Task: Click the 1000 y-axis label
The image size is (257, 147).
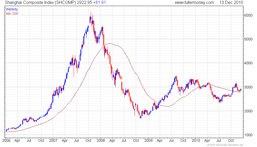Action: click(x=248, y=135)
